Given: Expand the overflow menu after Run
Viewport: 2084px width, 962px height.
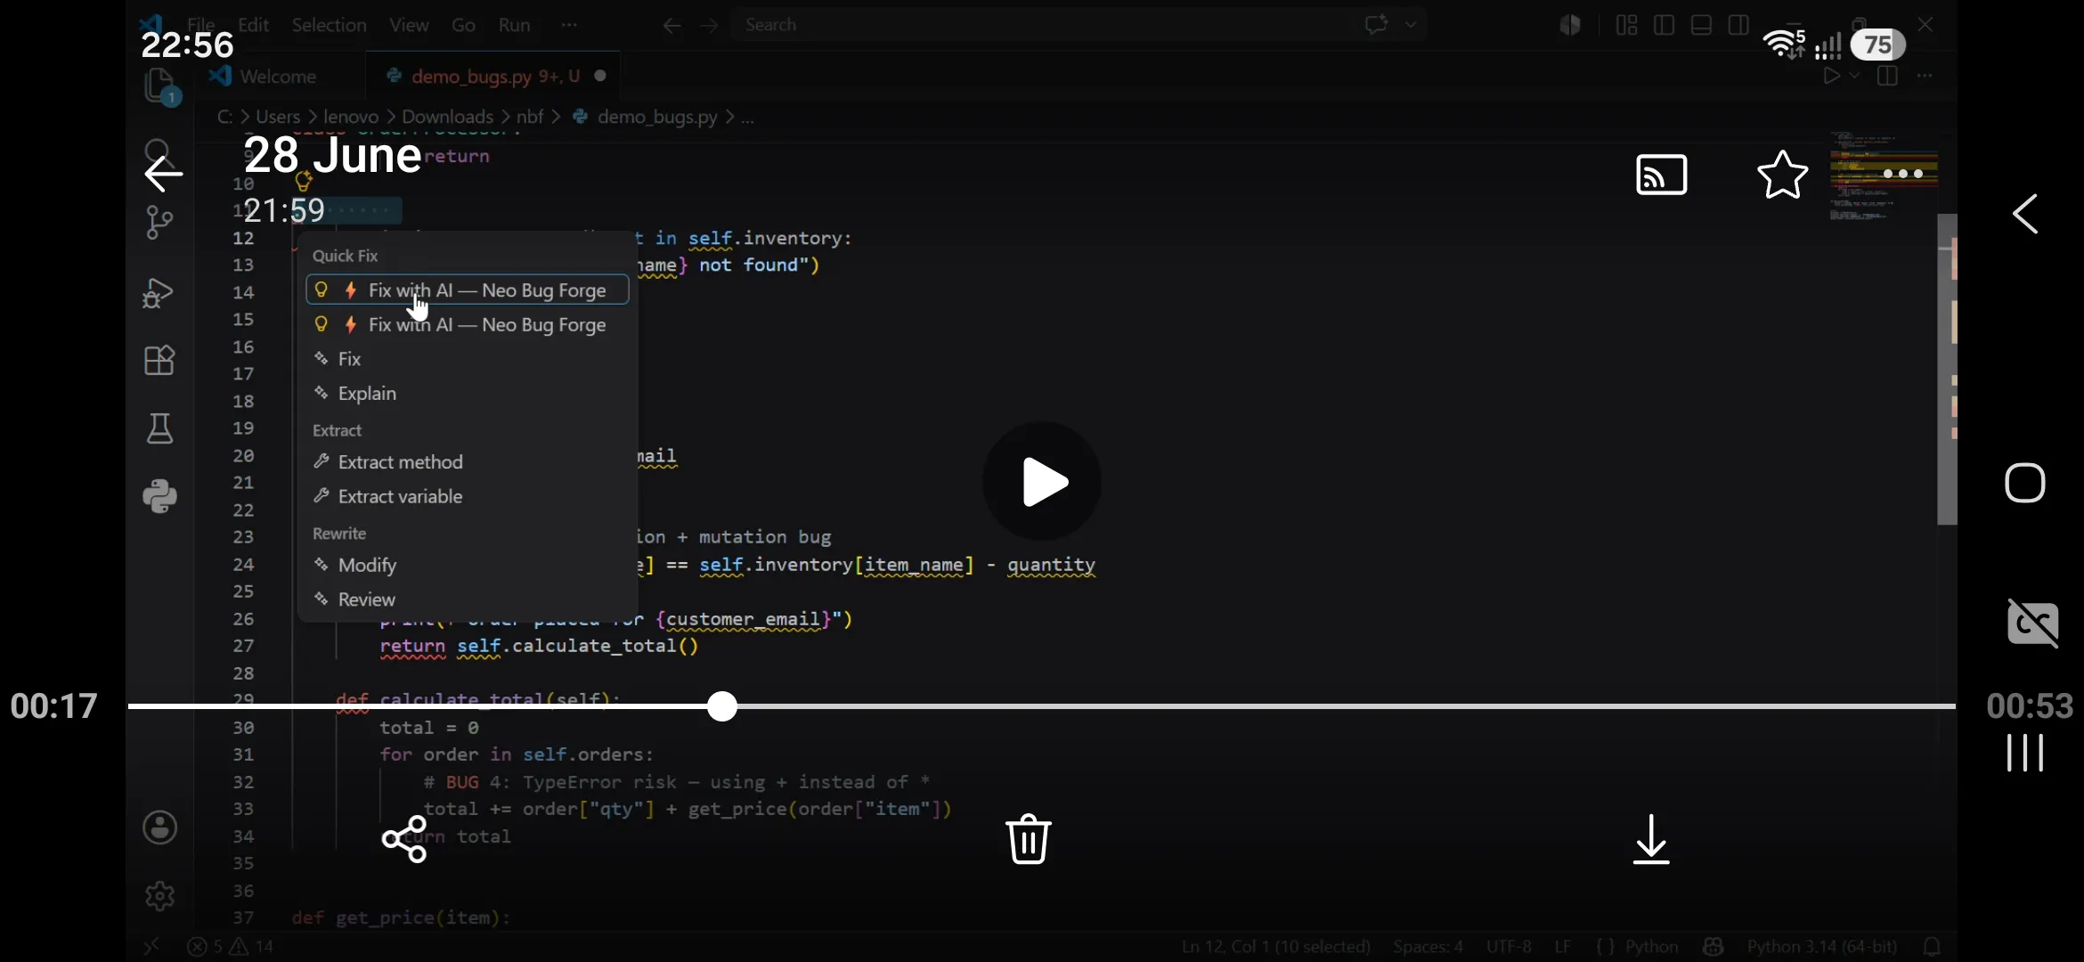Looking at the screenshot, I should pyautogui.click(x=569, y=25).
